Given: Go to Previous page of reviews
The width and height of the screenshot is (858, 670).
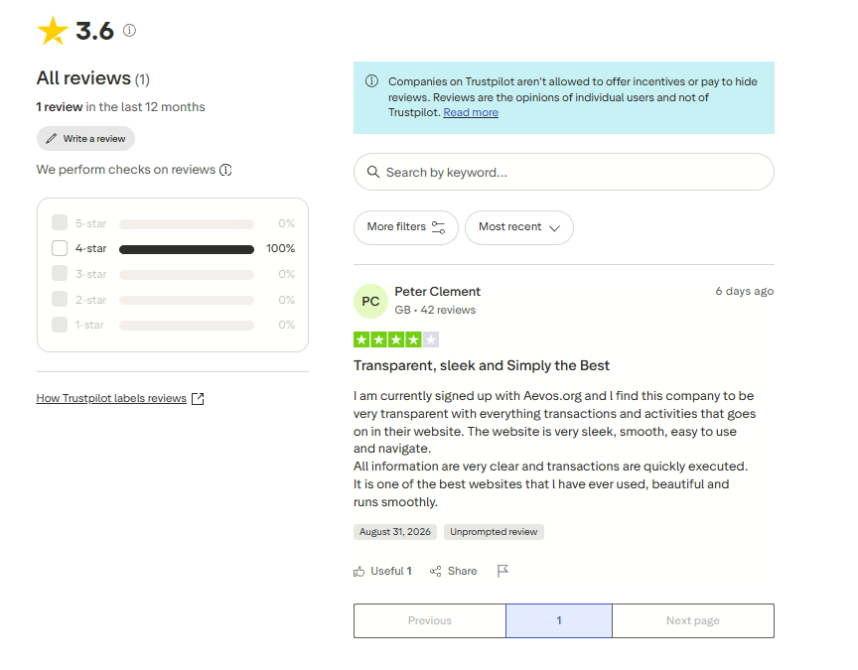Looking at the screenshot, I should tap(430, 620).
